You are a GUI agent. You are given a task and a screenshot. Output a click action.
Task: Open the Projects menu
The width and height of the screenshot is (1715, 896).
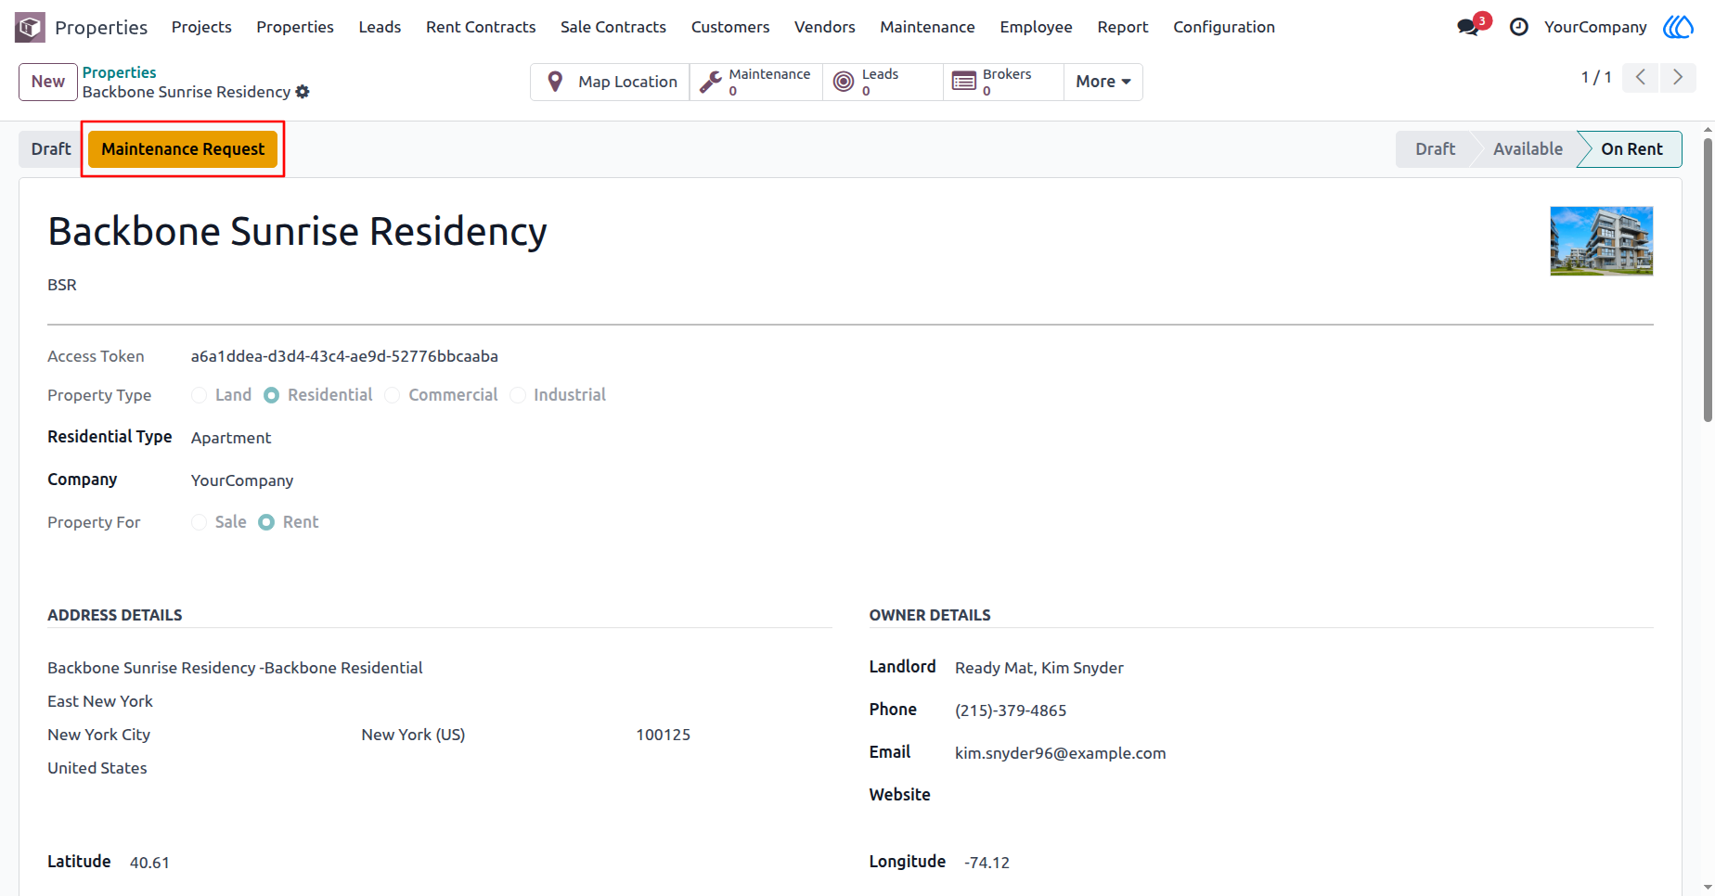pyautogui.click(x=201, y=27)
